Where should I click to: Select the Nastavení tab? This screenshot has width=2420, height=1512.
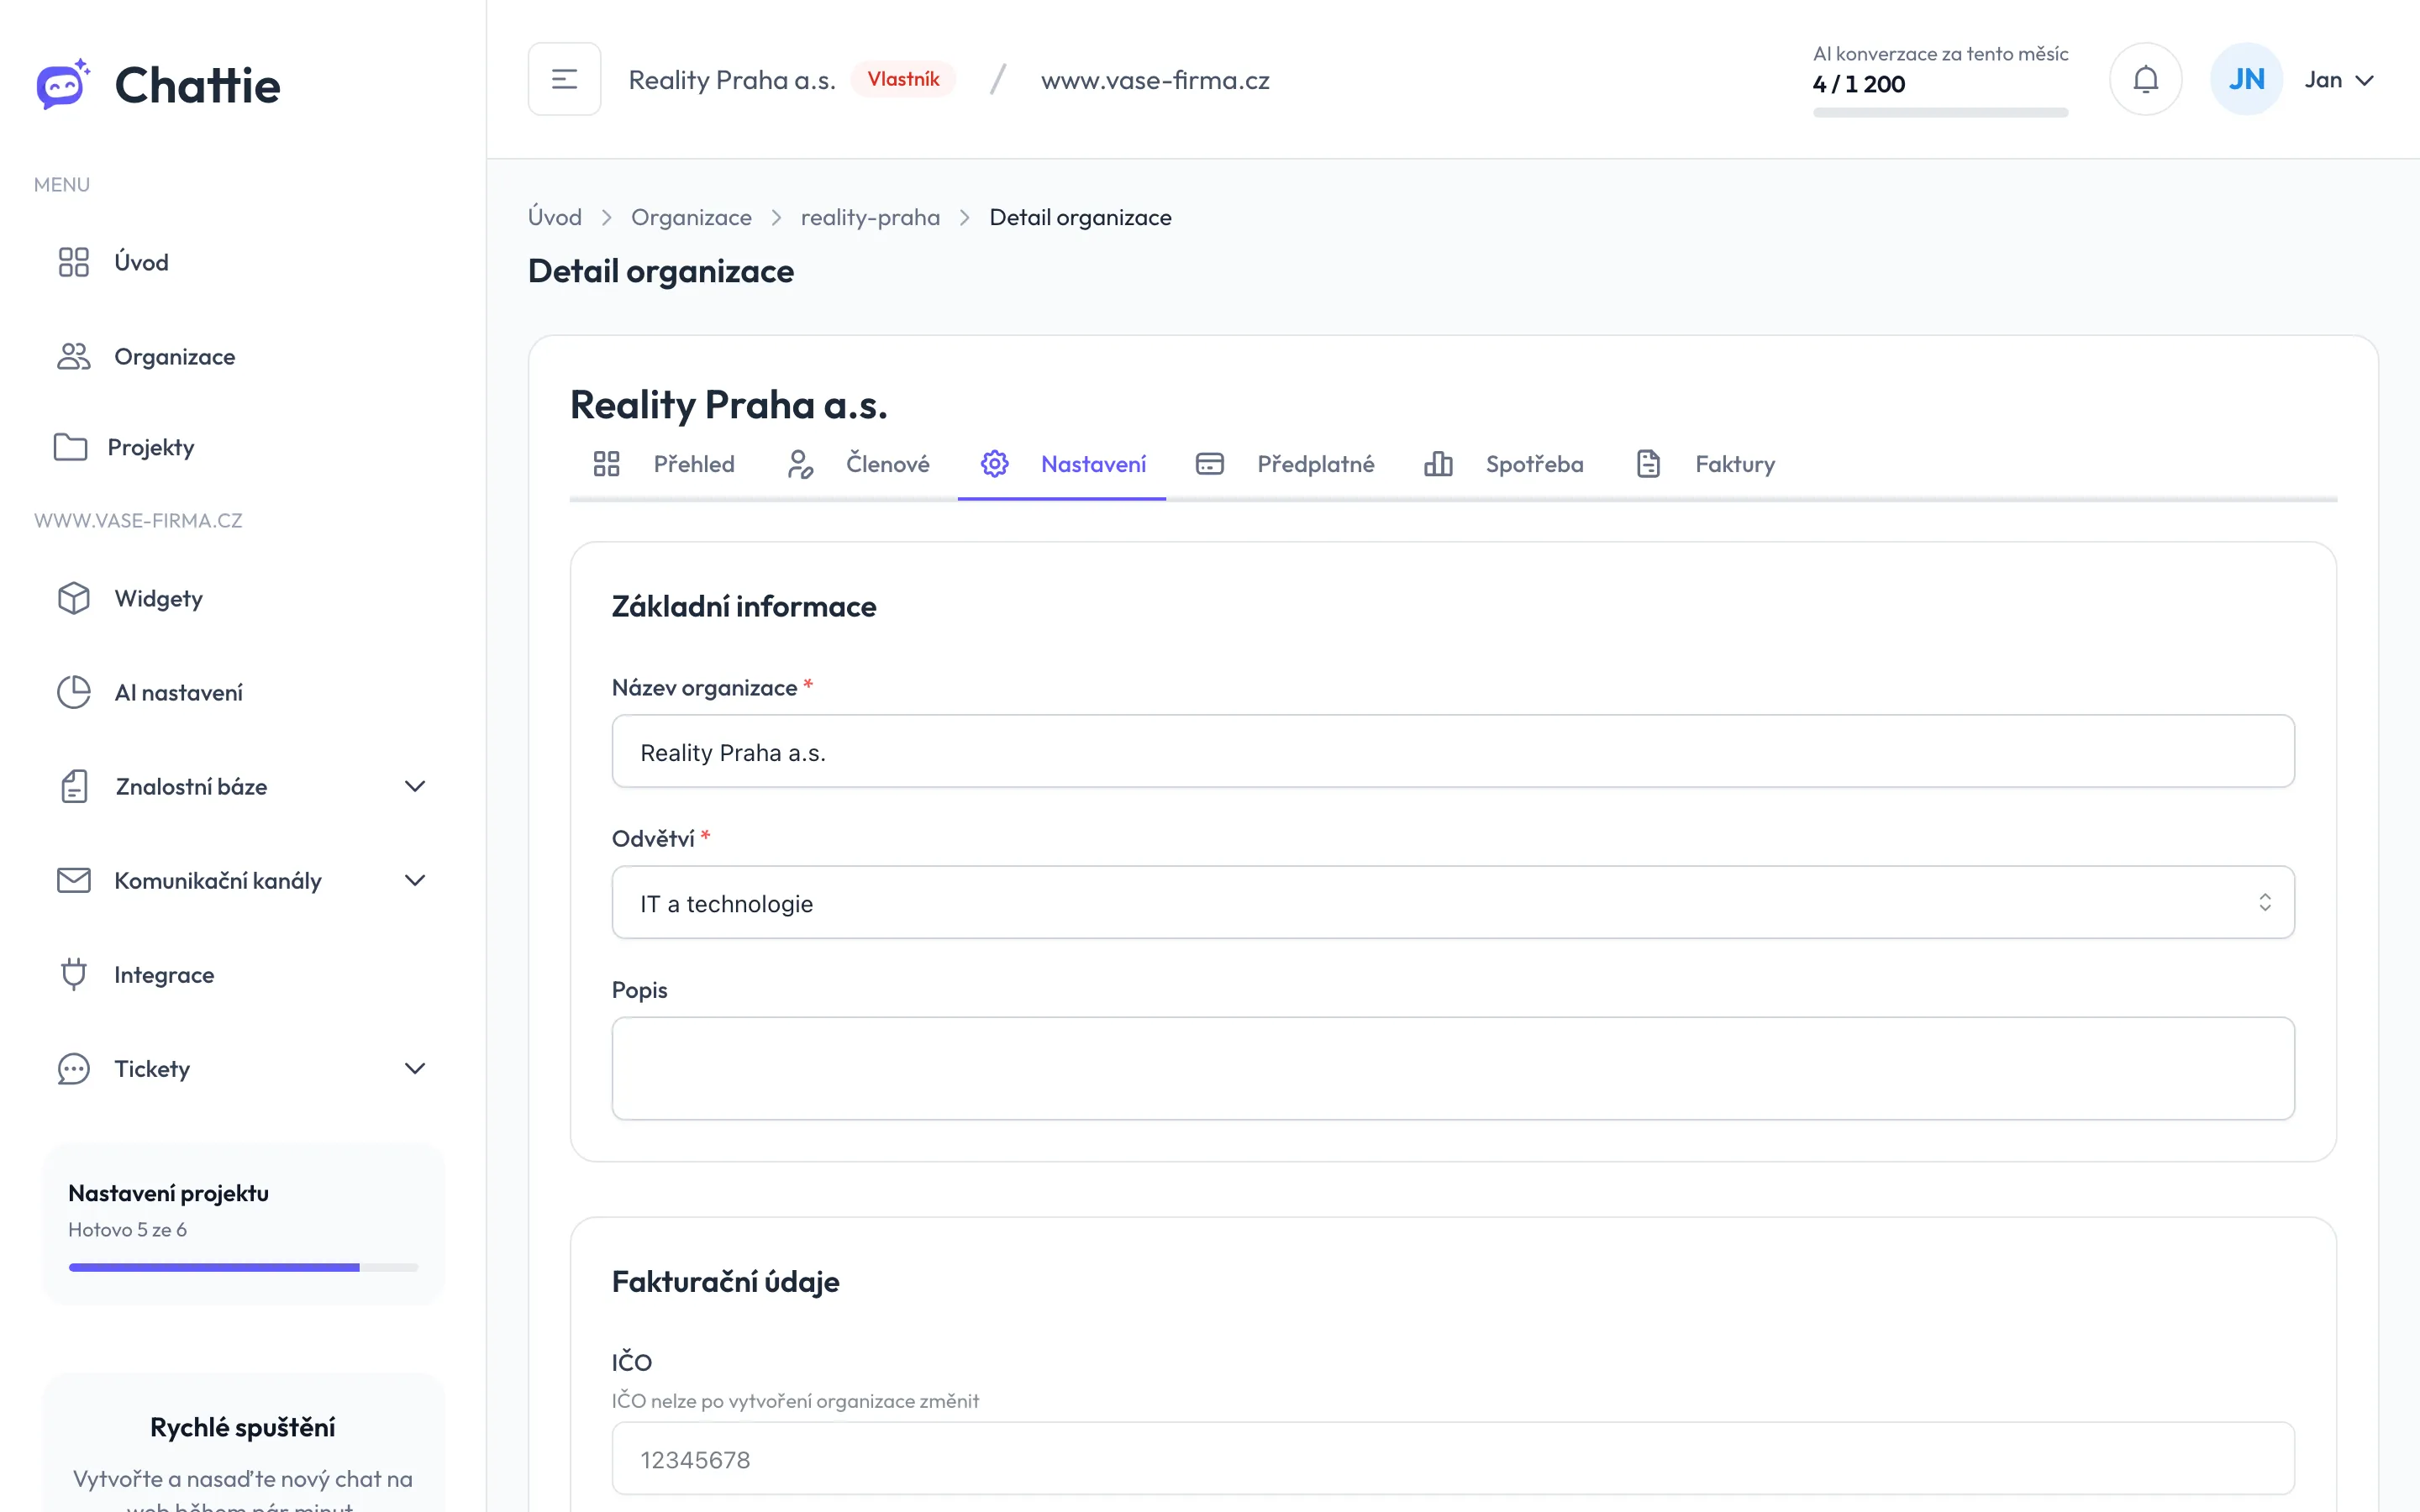point(1062,464)
